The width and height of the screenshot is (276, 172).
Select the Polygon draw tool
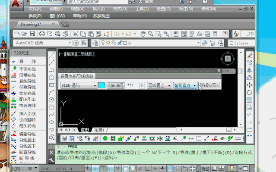point(51,78)
